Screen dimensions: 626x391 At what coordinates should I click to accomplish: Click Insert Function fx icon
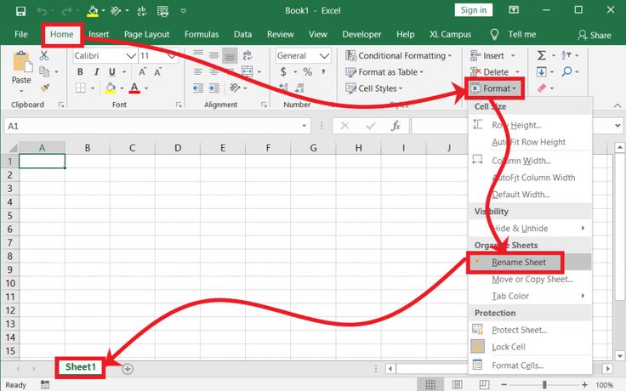[396, 126]
